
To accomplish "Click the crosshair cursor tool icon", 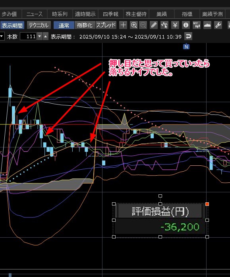I will click(123, 25).
